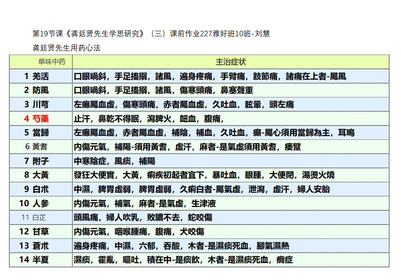The width and height of the screenshot is (401, 280).
Task: Select symptoms text starting 濕痰，霍亂，嘔吐
Action: pos(183,260)
